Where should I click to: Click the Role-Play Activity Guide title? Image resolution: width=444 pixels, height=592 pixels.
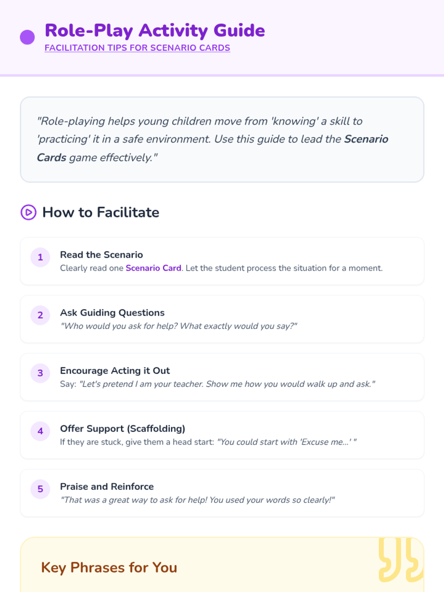pos(155,30)
